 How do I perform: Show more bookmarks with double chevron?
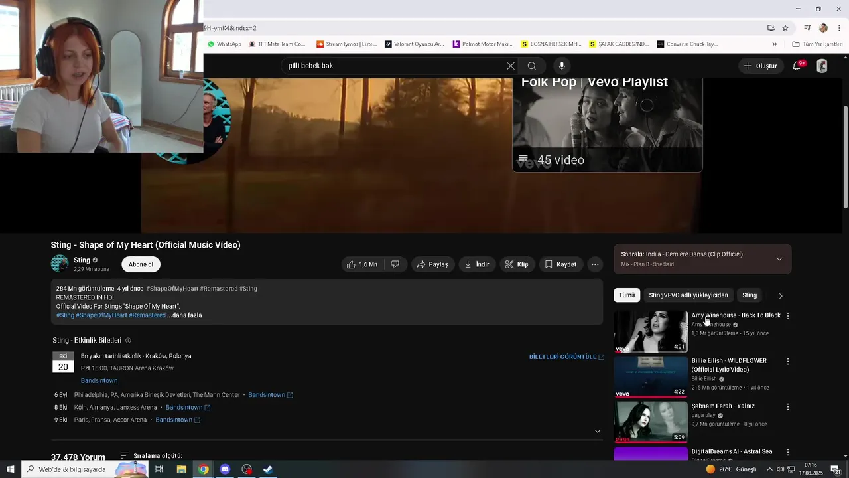774,44
